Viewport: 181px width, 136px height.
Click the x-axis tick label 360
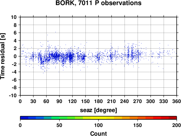tap(177, 101)
